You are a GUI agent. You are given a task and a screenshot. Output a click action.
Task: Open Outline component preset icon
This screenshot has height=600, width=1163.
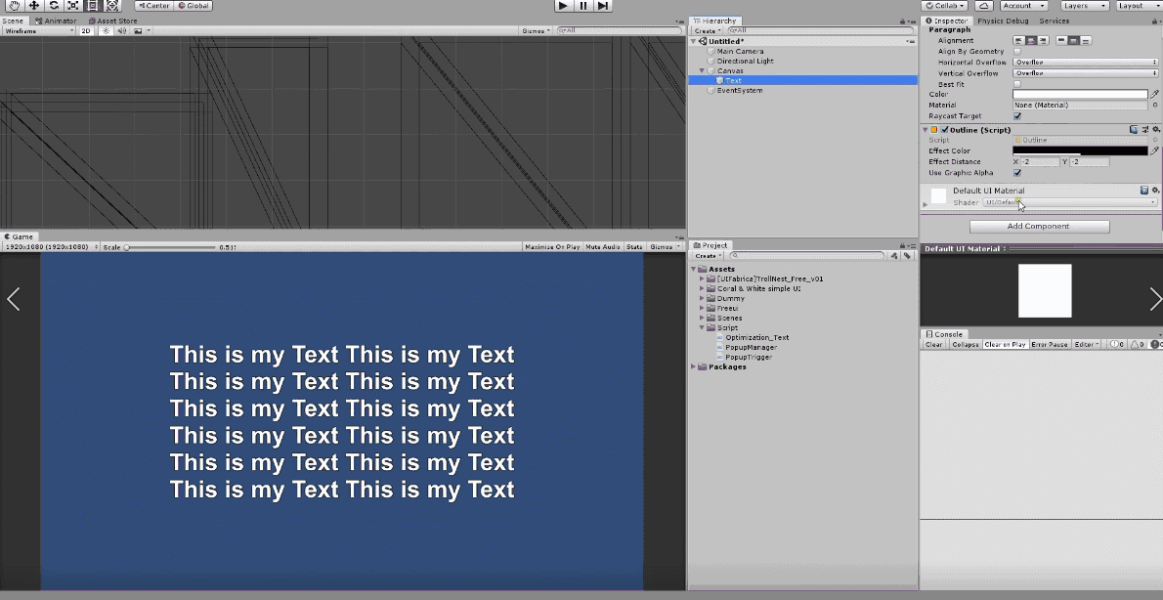(x=1144, y=130)
